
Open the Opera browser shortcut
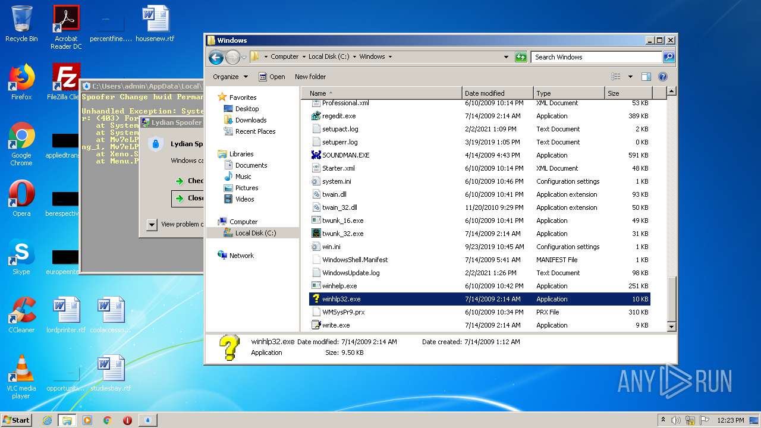[21, 199]
